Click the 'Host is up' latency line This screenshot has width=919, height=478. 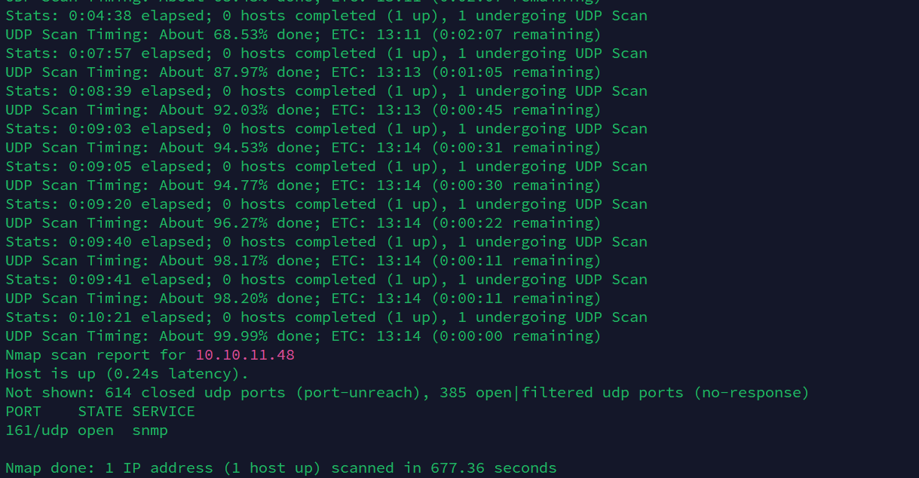(127, 374)
